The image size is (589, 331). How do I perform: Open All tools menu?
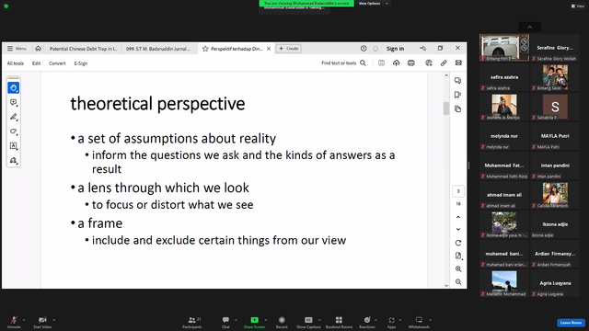[16, 63]
